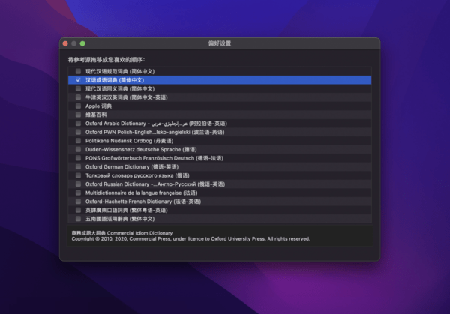This screenshot has width=450, height=314.
Task: Uncheck 汉语成语词典 checkbox
Action: tap(78, 80)
